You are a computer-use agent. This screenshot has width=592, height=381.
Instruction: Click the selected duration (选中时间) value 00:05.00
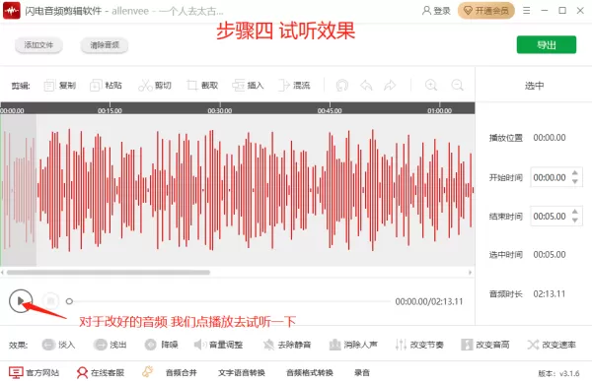point(550,255)
